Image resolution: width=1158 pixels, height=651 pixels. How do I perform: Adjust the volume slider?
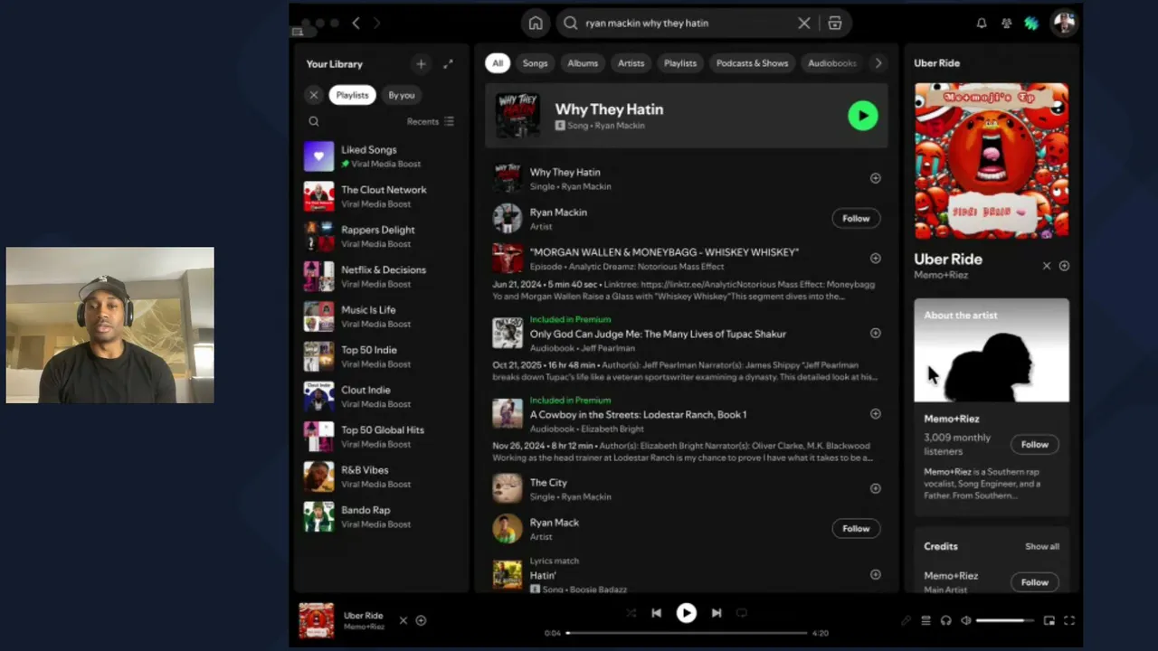(1005, 620)
